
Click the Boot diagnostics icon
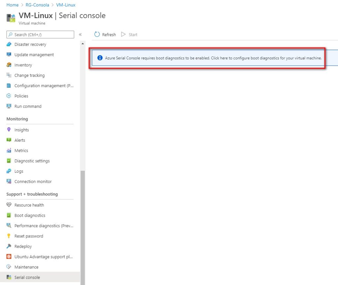[9, 215]
